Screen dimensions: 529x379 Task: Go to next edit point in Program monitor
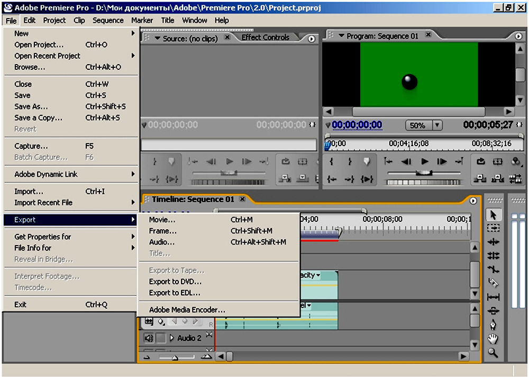tap(459, 161)
